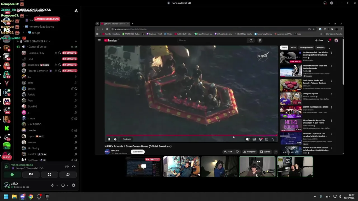Seek on the red video progress bar
The image size is (358, 201).
click(x=191, y=135)
